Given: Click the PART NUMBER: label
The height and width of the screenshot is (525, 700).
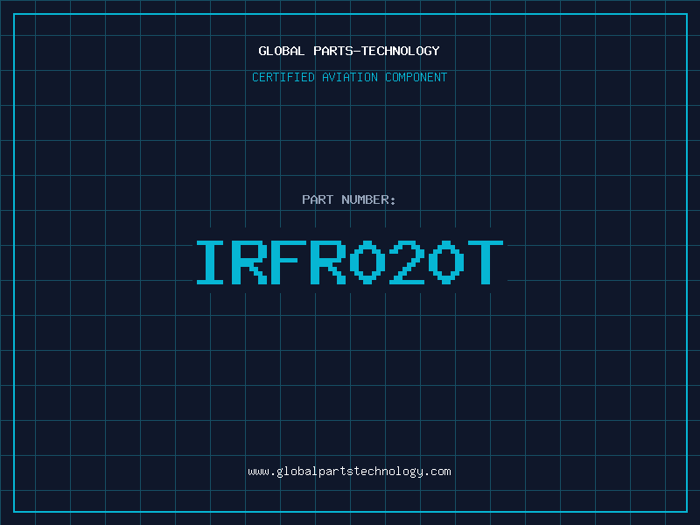Looking at the screenshot, I should (x=349, y=199).
